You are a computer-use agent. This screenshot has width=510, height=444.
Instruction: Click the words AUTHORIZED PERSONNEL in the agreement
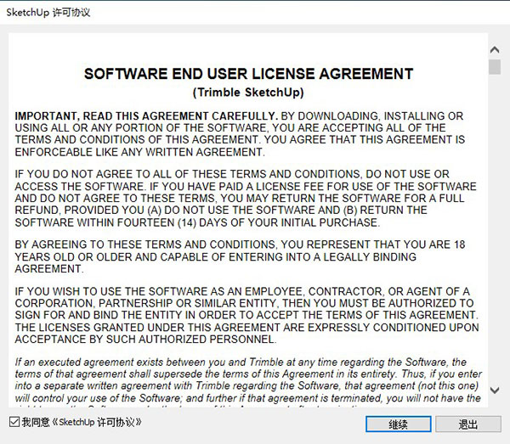tap(207, 340)
